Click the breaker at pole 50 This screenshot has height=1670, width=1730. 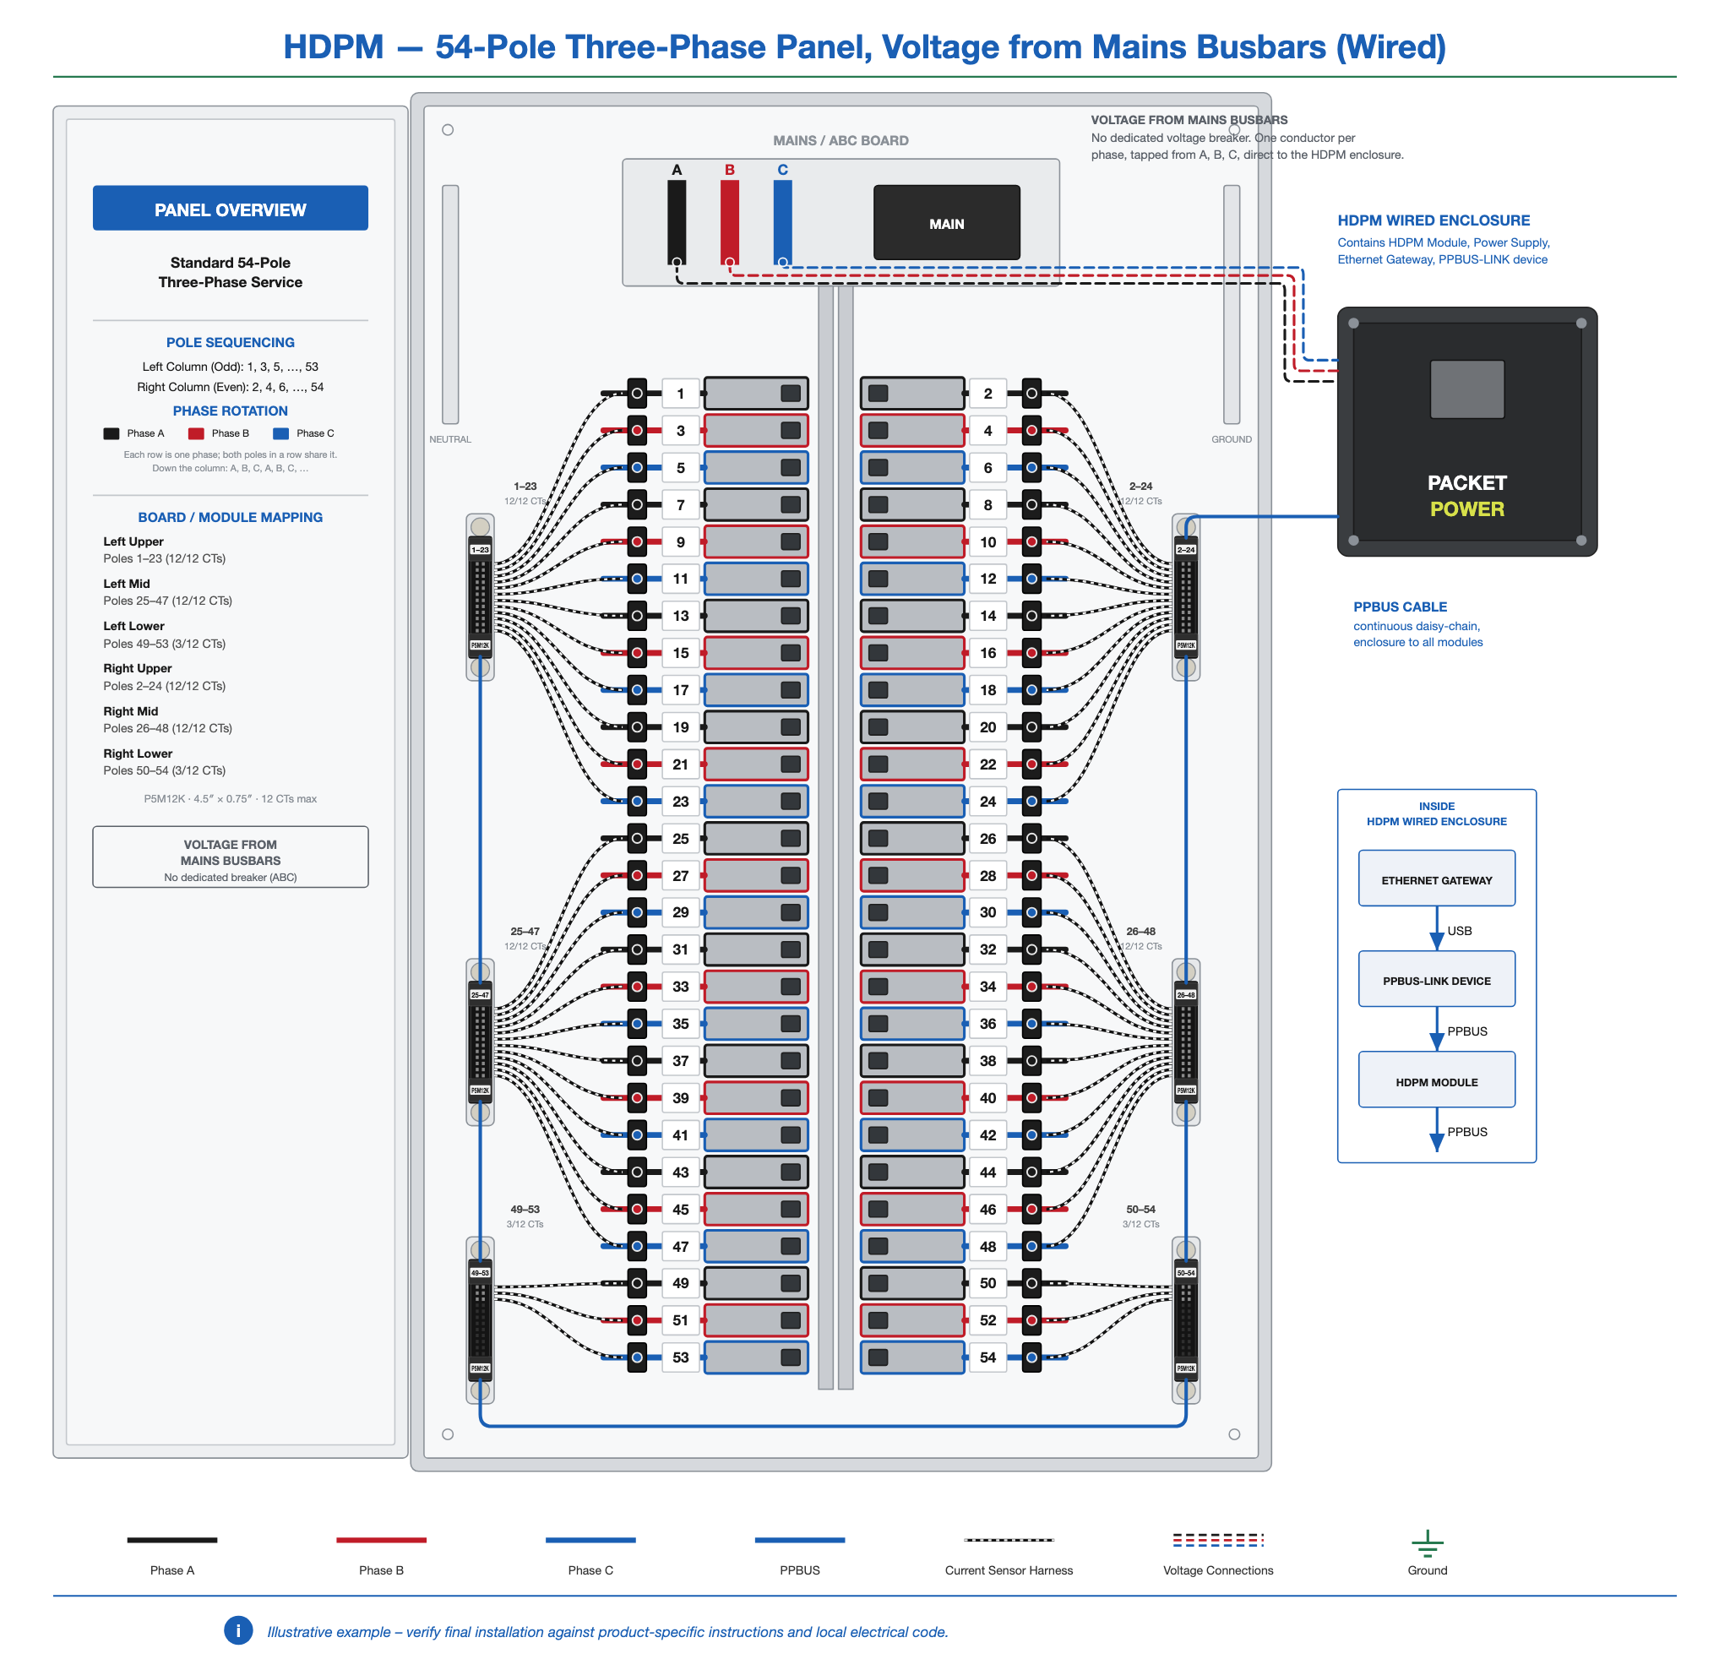click(912, 1283)
